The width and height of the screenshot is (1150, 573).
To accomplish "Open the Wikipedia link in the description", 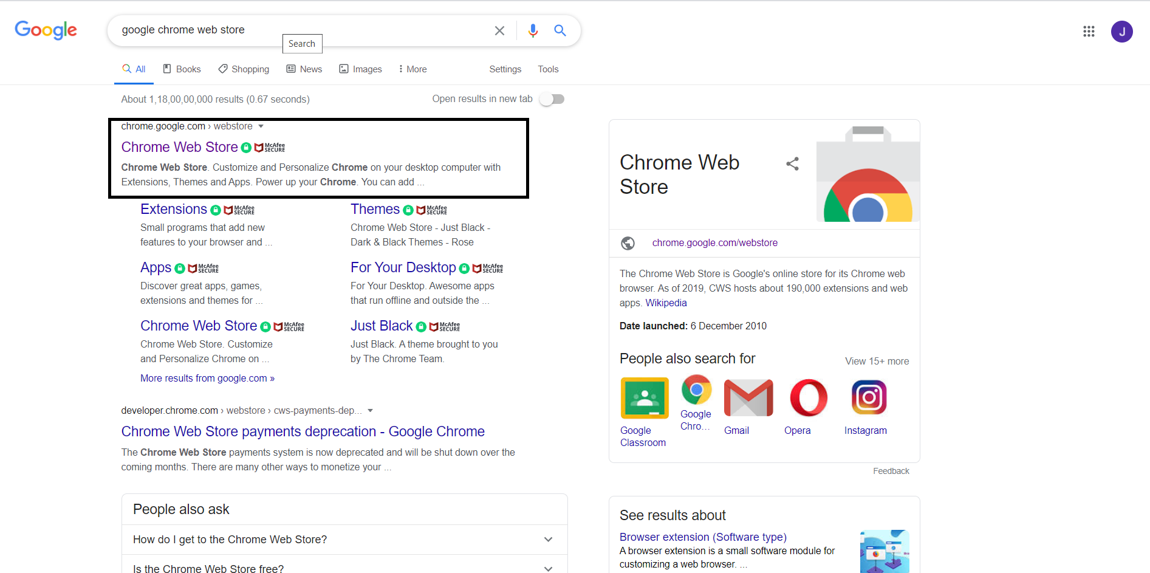I will pos(666,303).
